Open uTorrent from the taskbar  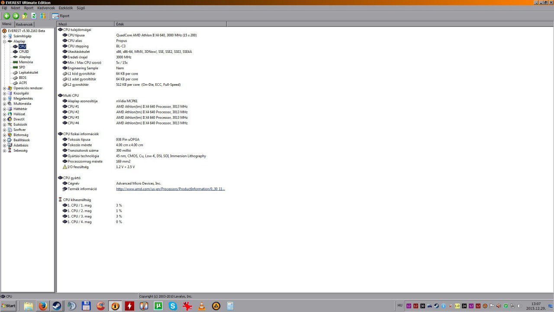158,306
